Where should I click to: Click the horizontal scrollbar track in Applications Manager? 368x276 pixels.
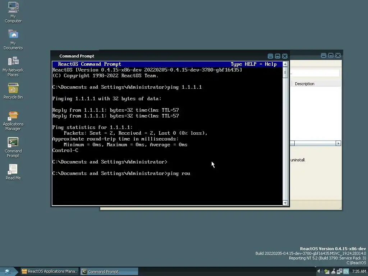pos(315,143)
